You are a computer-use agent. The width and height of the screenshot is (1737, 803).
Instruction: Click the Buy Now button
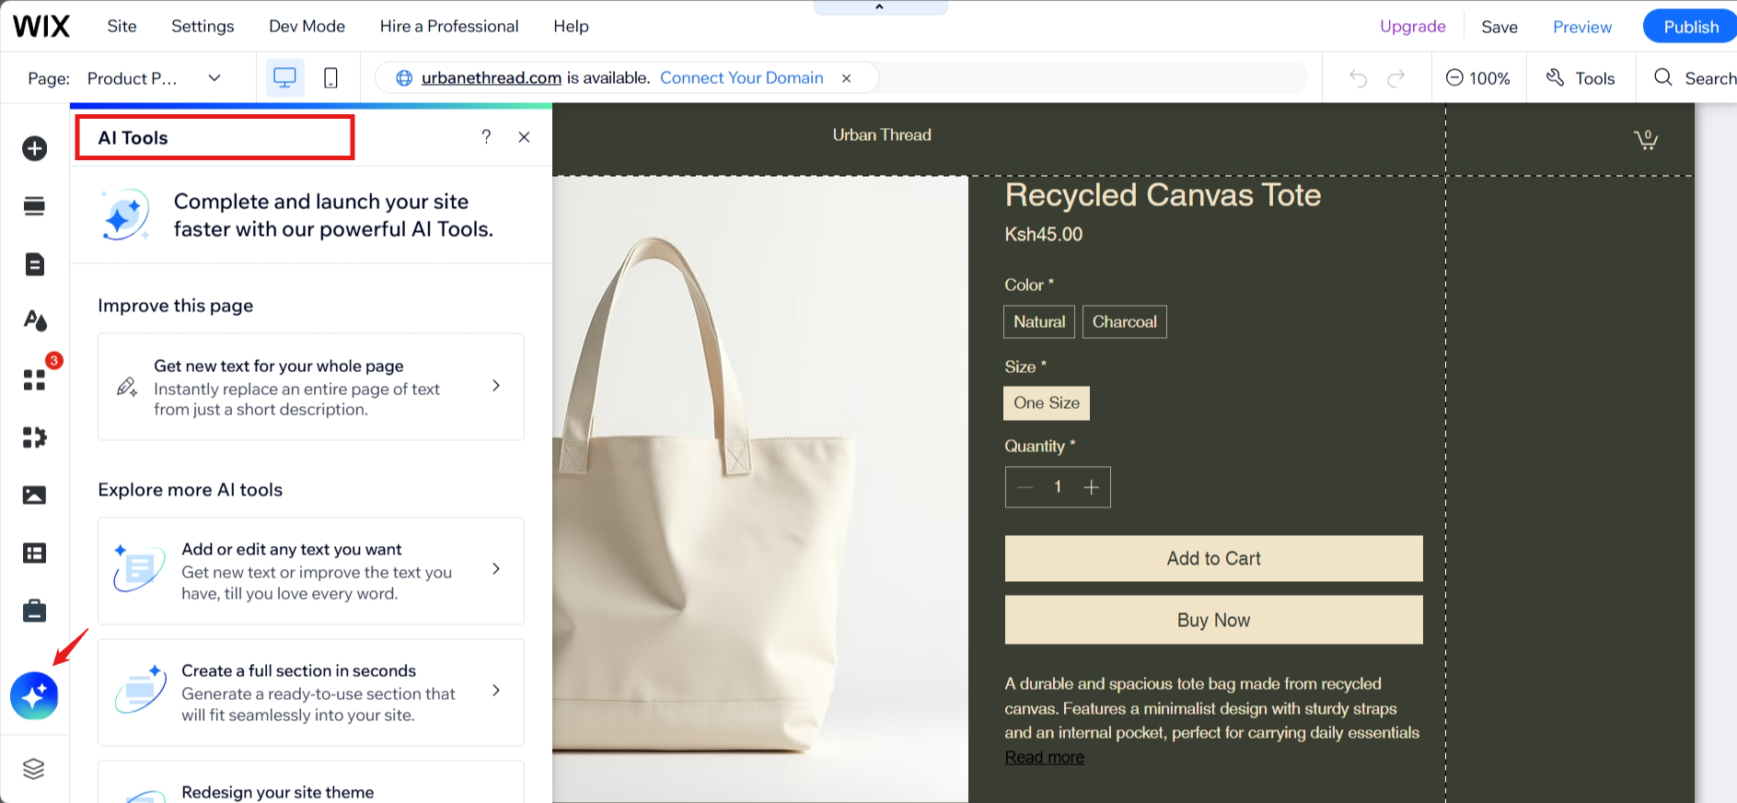1213,620
